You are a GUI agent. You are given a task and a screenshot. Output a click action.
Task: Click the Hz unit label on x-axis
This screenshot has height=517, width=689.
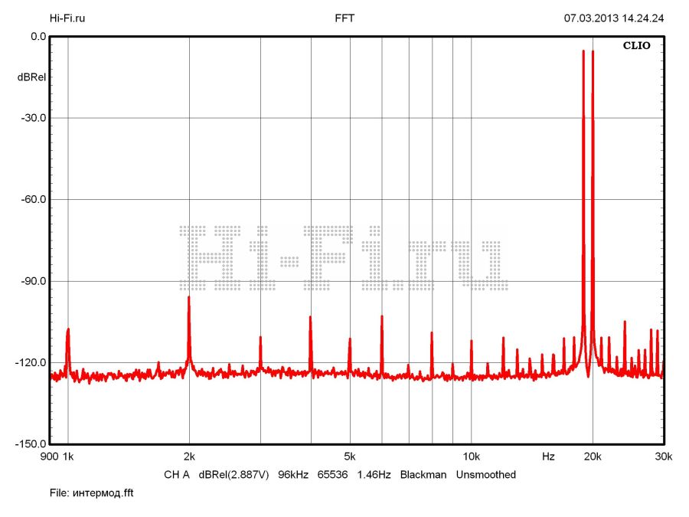[x=548, y=456]
